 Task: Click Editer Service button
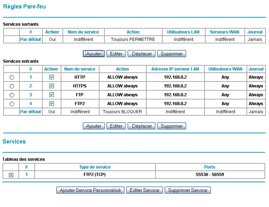tap(145, 190)
